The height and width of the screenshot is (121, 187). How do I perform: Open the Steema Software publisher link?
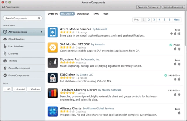point(112,90)
